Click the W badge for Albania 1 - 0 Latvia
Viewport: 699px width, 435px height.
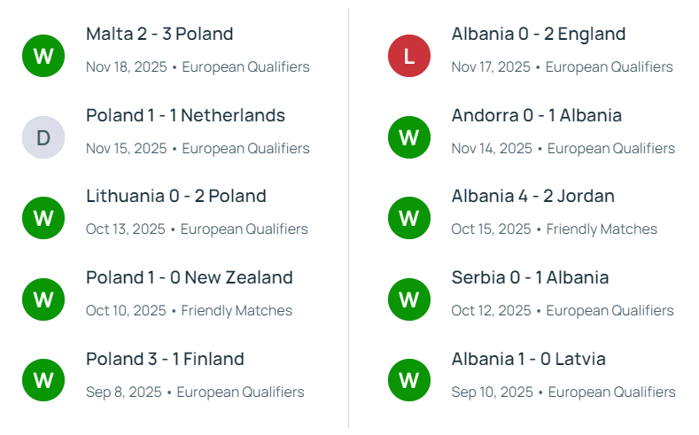[408, 380]
